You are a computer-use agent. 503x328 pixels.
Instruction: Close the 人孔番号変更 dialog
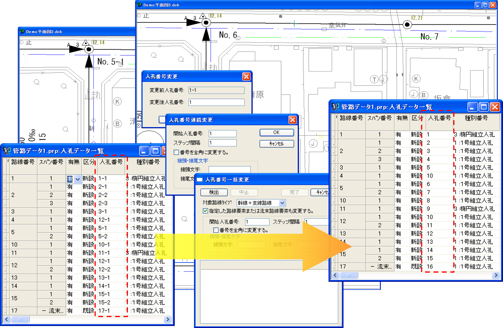246,77
